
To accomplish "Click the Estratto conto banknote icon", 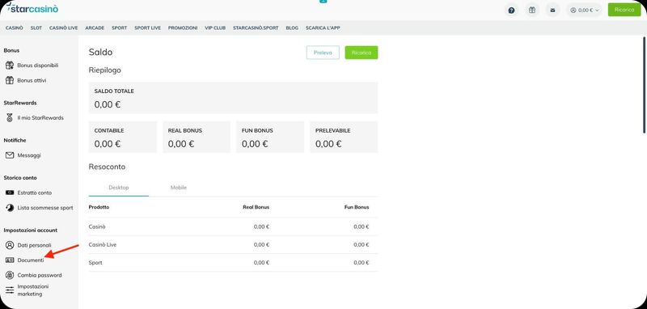I will coord(10,193).
